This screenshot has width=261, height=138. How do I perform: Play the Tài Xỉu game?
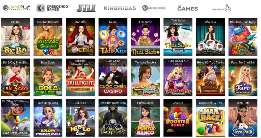coord(113,37)
